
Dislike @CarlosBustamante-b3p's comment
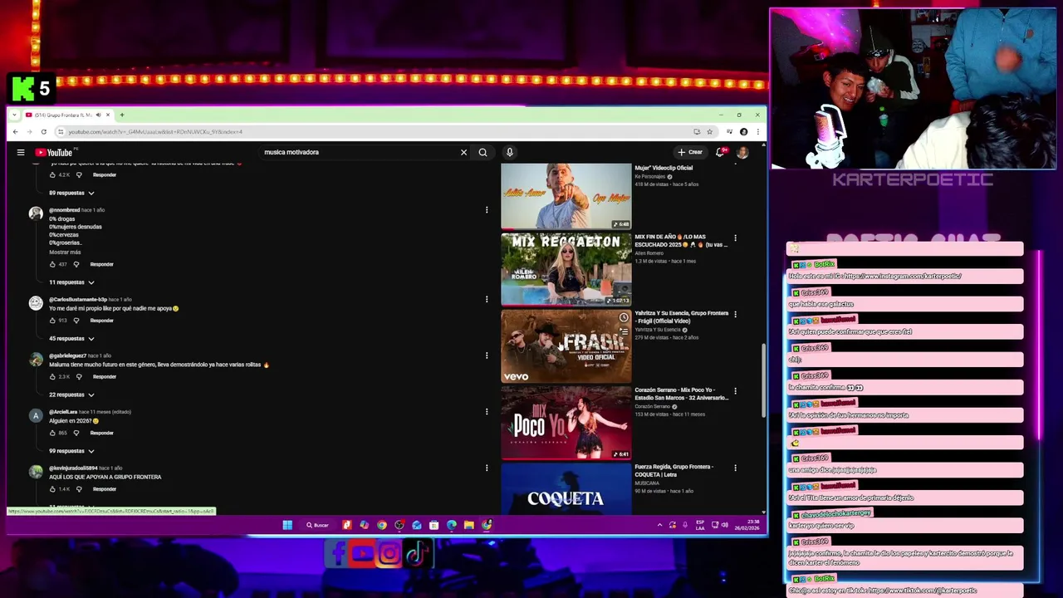click(x=76, y=321)
